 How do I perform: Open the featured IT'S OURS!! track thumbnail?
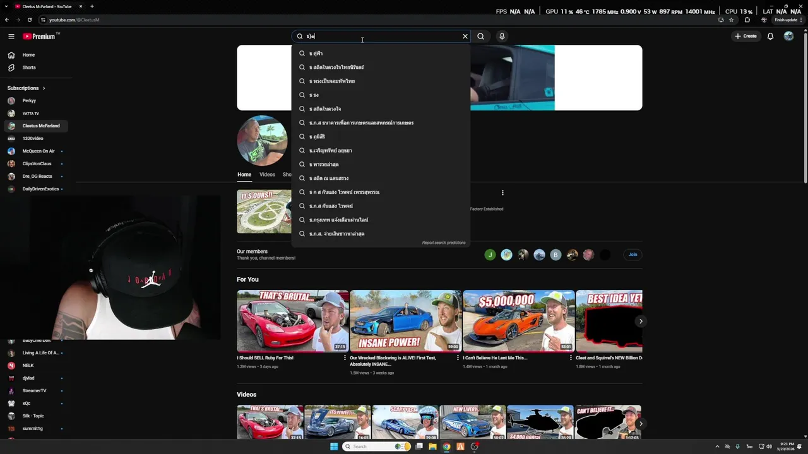click(x=264, y=211)
